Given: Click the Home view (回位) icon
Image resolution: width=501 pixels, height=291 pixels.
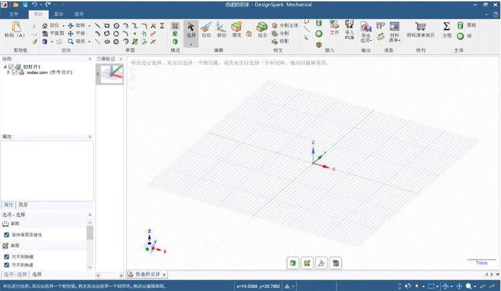Looking at the screenshot, I should [x=45, y=25].
